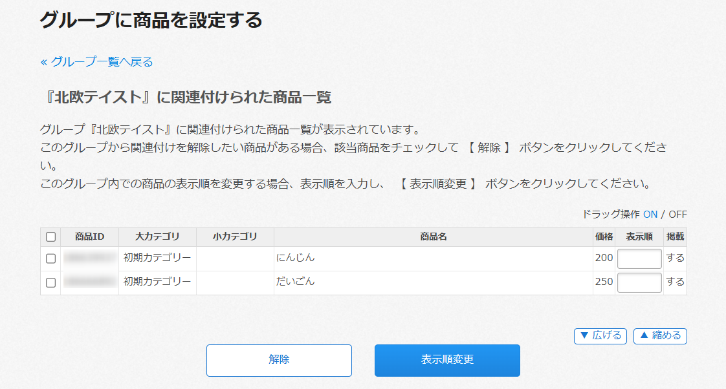The height and width of the screenshot is (389, 726).
Task: Click the 小カテゴリ column header
Action: 235,237
